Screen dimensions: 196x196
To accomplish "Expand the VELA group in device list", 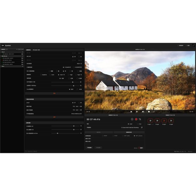I will tap(23, 66).
